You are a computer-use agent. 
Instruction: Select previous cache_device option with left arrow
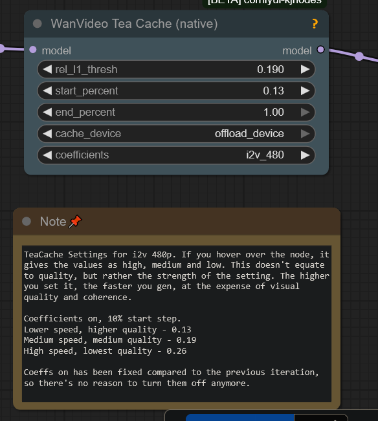(x=47, y=133)
